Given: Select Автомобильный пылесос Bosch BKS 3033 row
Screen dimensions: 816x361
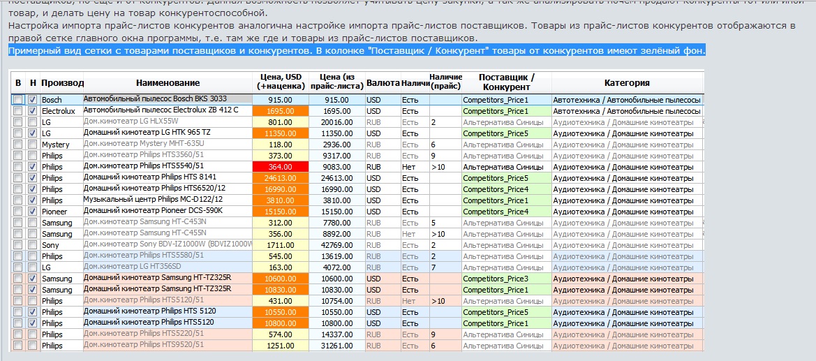Looking at the screenshot, I should tap(357, 99).
